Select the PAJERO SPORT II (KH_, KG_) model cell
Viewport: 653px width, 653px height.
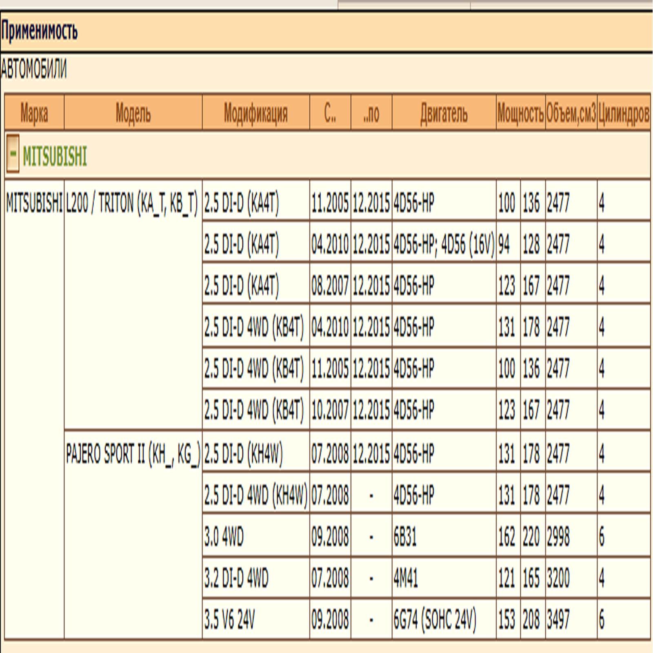pyautogui.click(x=133, y=454)
